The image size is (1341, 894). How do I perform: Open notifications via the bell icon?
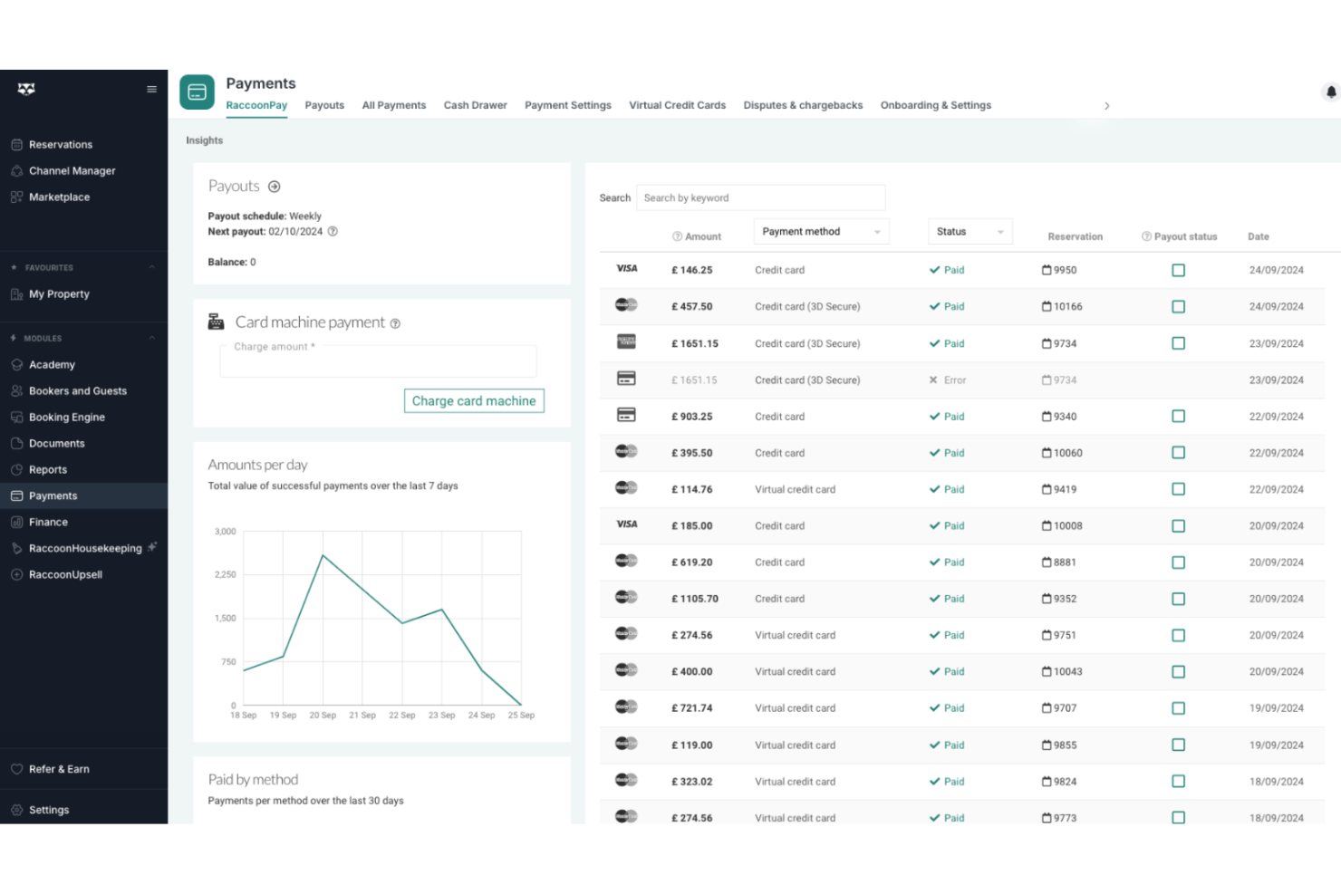(x=1330, y=91)
